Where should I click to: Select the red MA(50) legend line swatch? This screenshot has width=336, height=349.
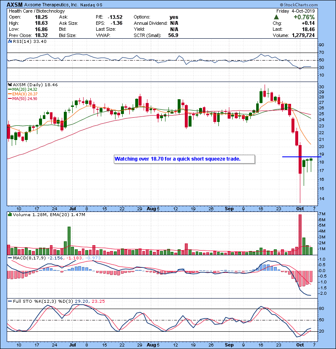tap(10, 98)
